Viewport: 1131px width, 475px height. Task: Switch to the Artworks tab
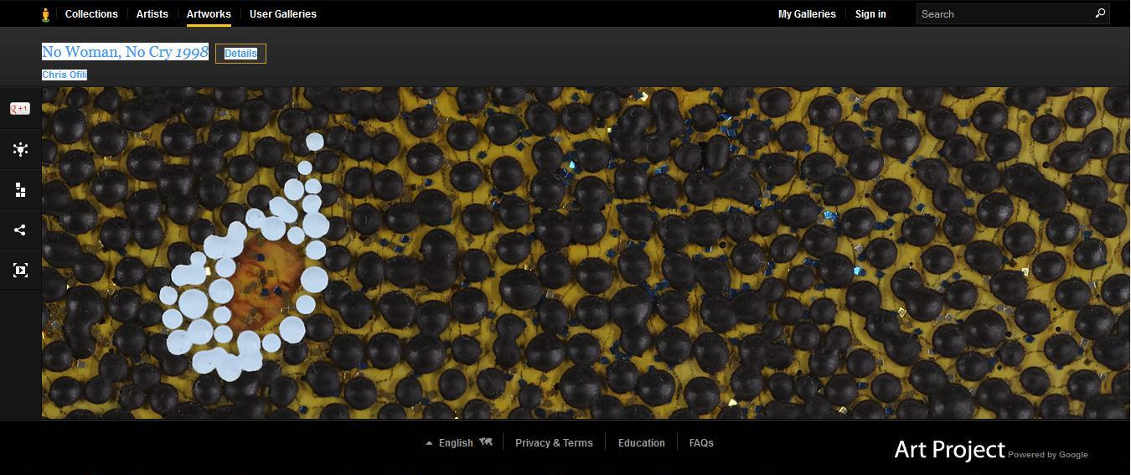pos(209,14)
